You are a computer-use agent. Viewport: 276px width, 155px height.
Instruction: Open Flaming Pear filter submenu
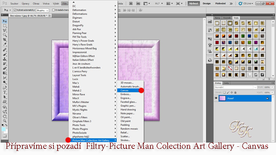[93, 33]
